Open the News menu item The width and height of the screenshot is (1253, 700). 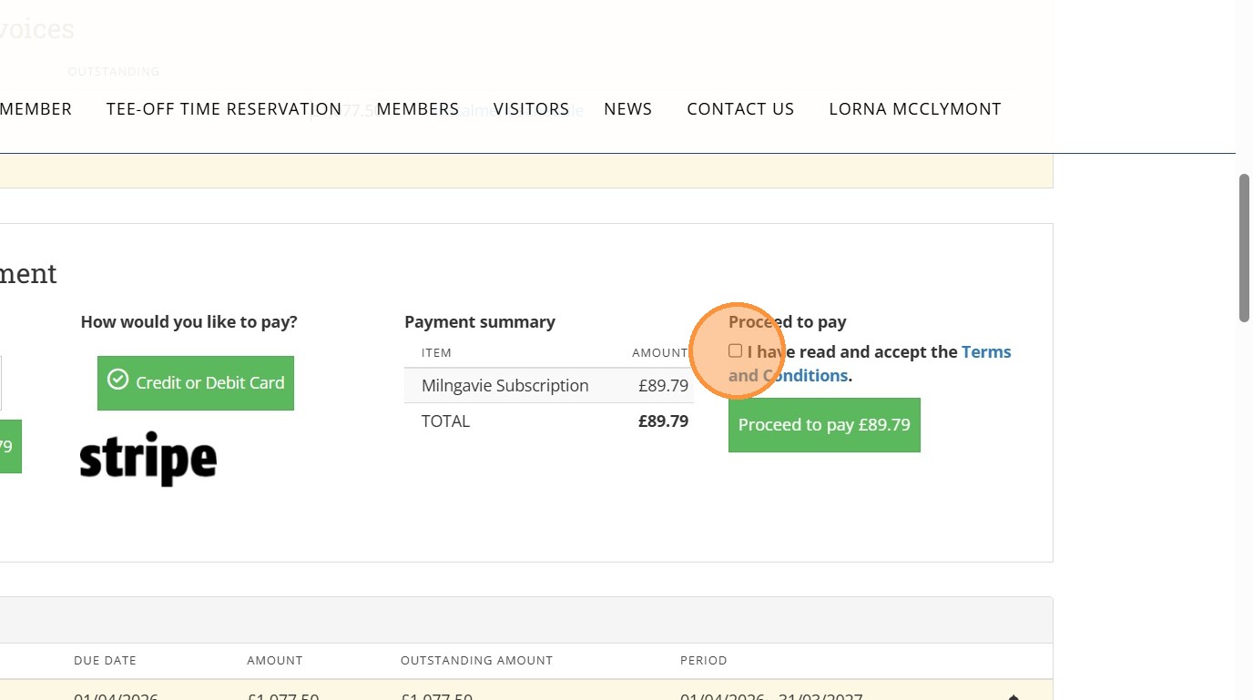(x=628, y=109)
